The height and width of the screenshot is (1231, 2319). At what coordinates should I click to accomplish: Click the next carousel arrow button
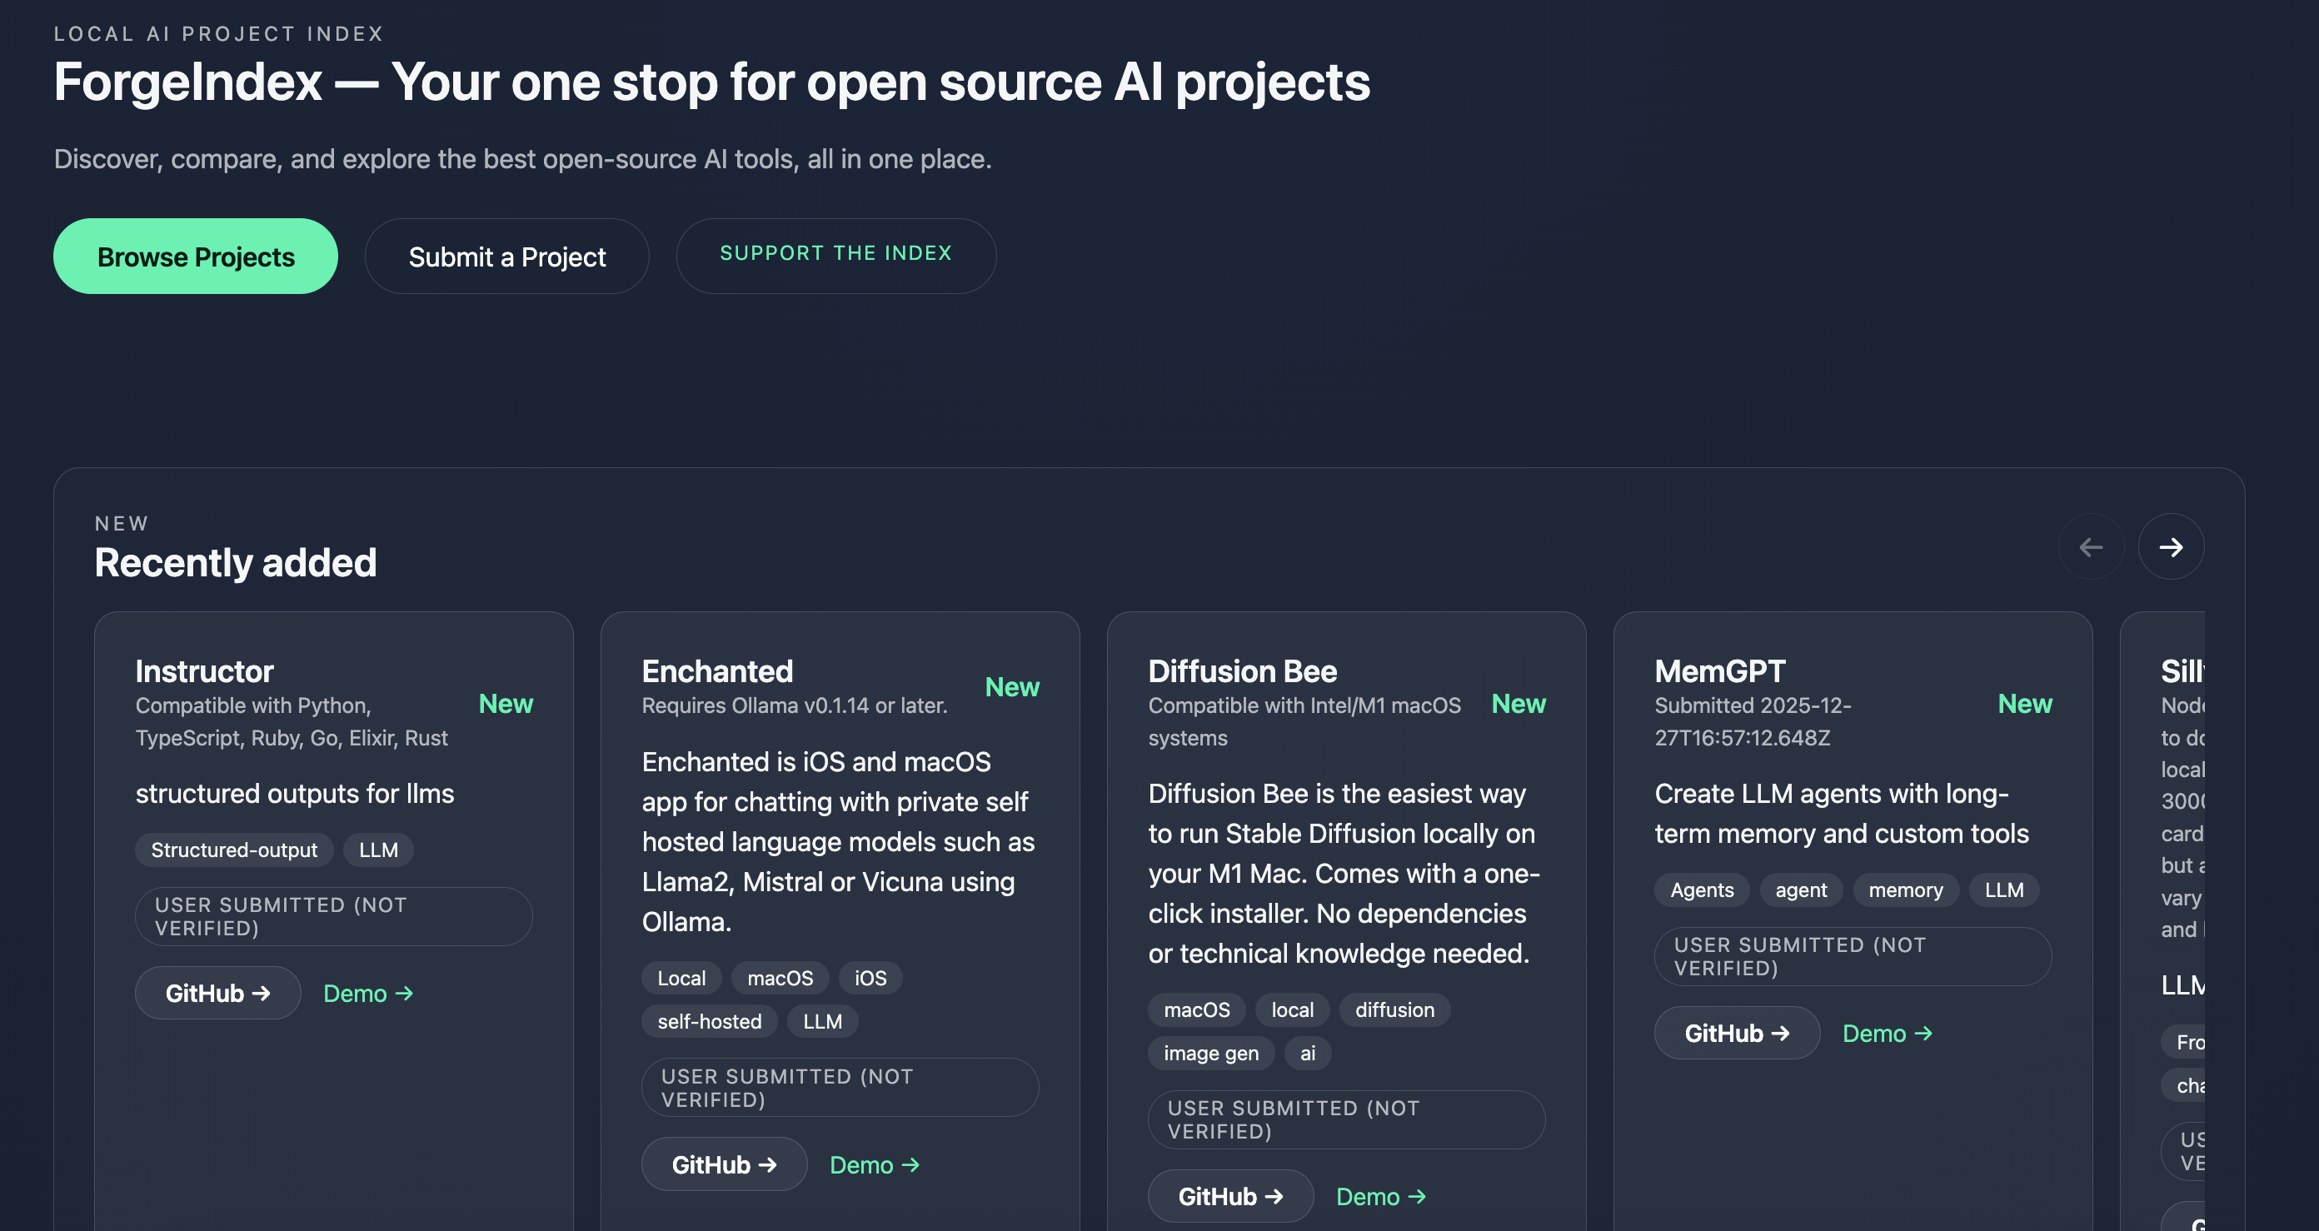(x=2171, y=546)
